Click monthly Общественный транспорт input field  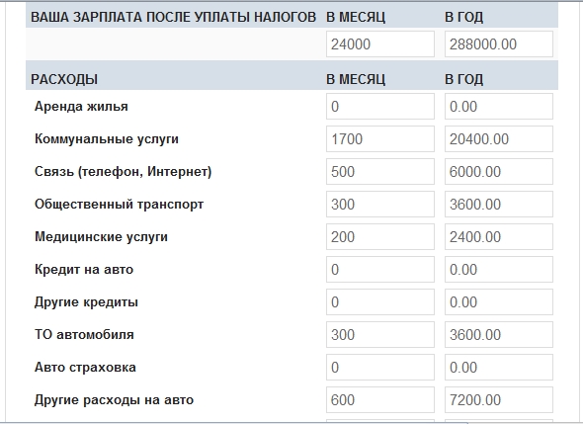380,205
